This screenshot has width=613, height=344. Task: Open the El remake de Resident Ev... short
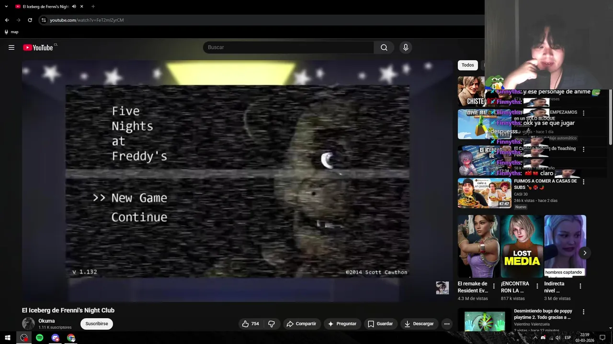478,246
